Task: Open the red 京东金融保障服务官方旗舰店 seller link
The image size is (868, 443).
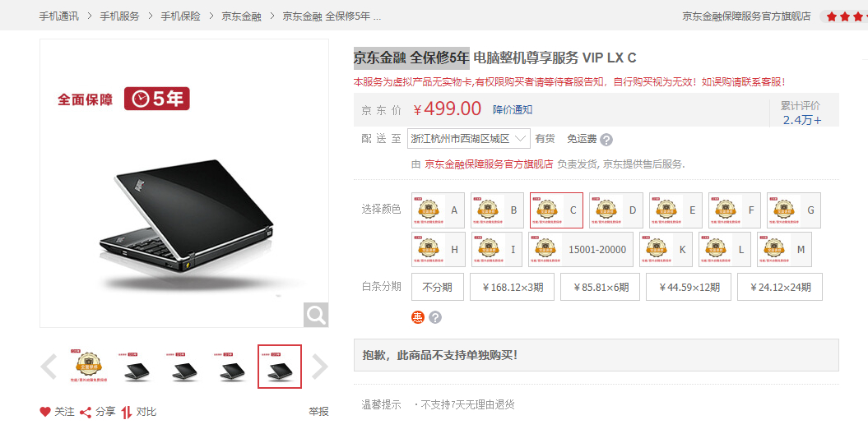Action: (489, 164)
